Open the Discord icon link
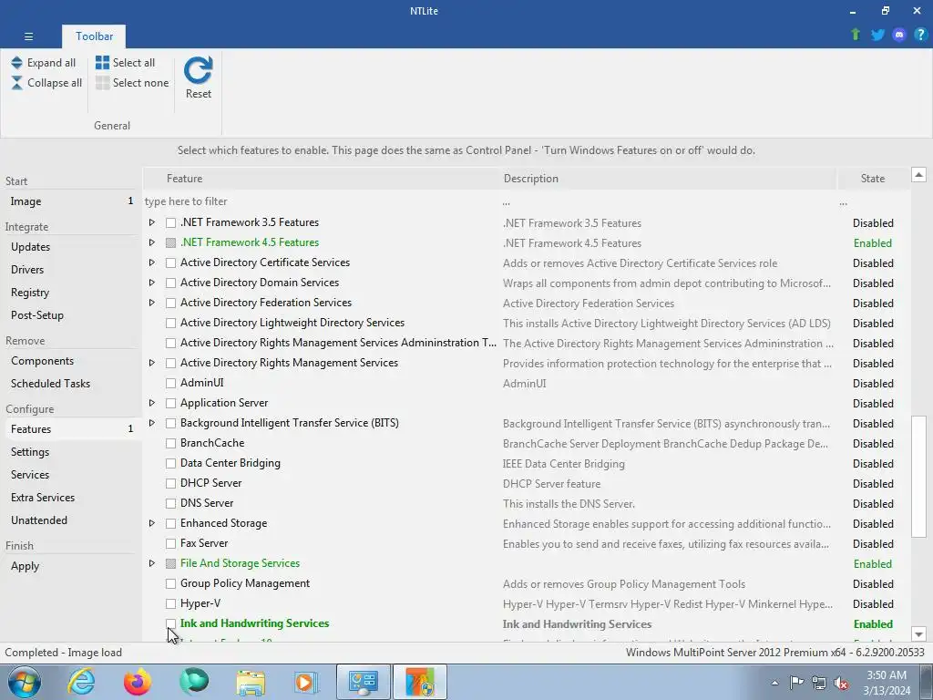 (x=899, y=35)
